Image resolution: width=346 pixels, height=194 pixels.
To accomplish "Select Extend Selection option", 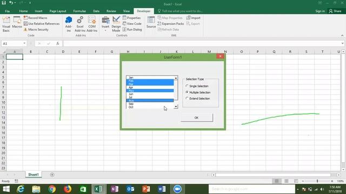I will point(198,99).
